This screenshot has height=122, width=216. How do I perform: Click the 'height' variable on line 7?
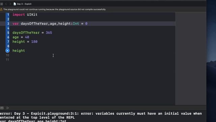tap(19, 42)
